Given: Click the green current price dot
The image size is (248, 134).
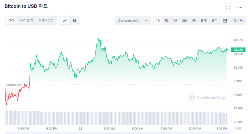Looking at the screenshot, I should click(x=226, y=50).
